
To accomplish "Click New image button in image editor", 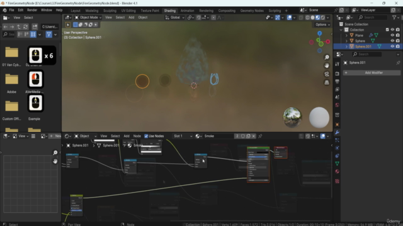I will click(55, 136).
